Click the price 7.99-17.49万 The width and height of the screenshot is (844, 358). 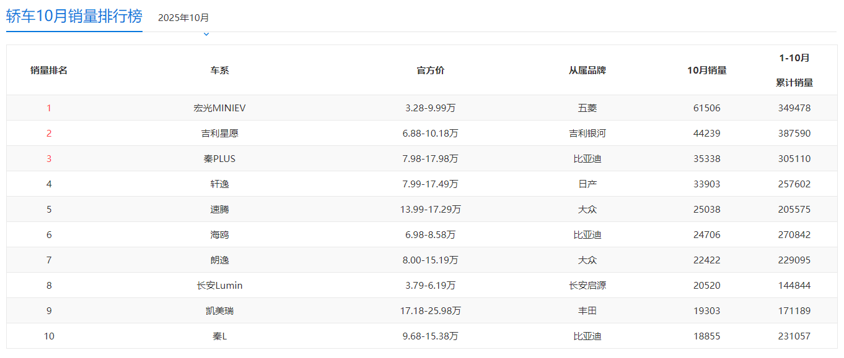click(x=430, y=184)
